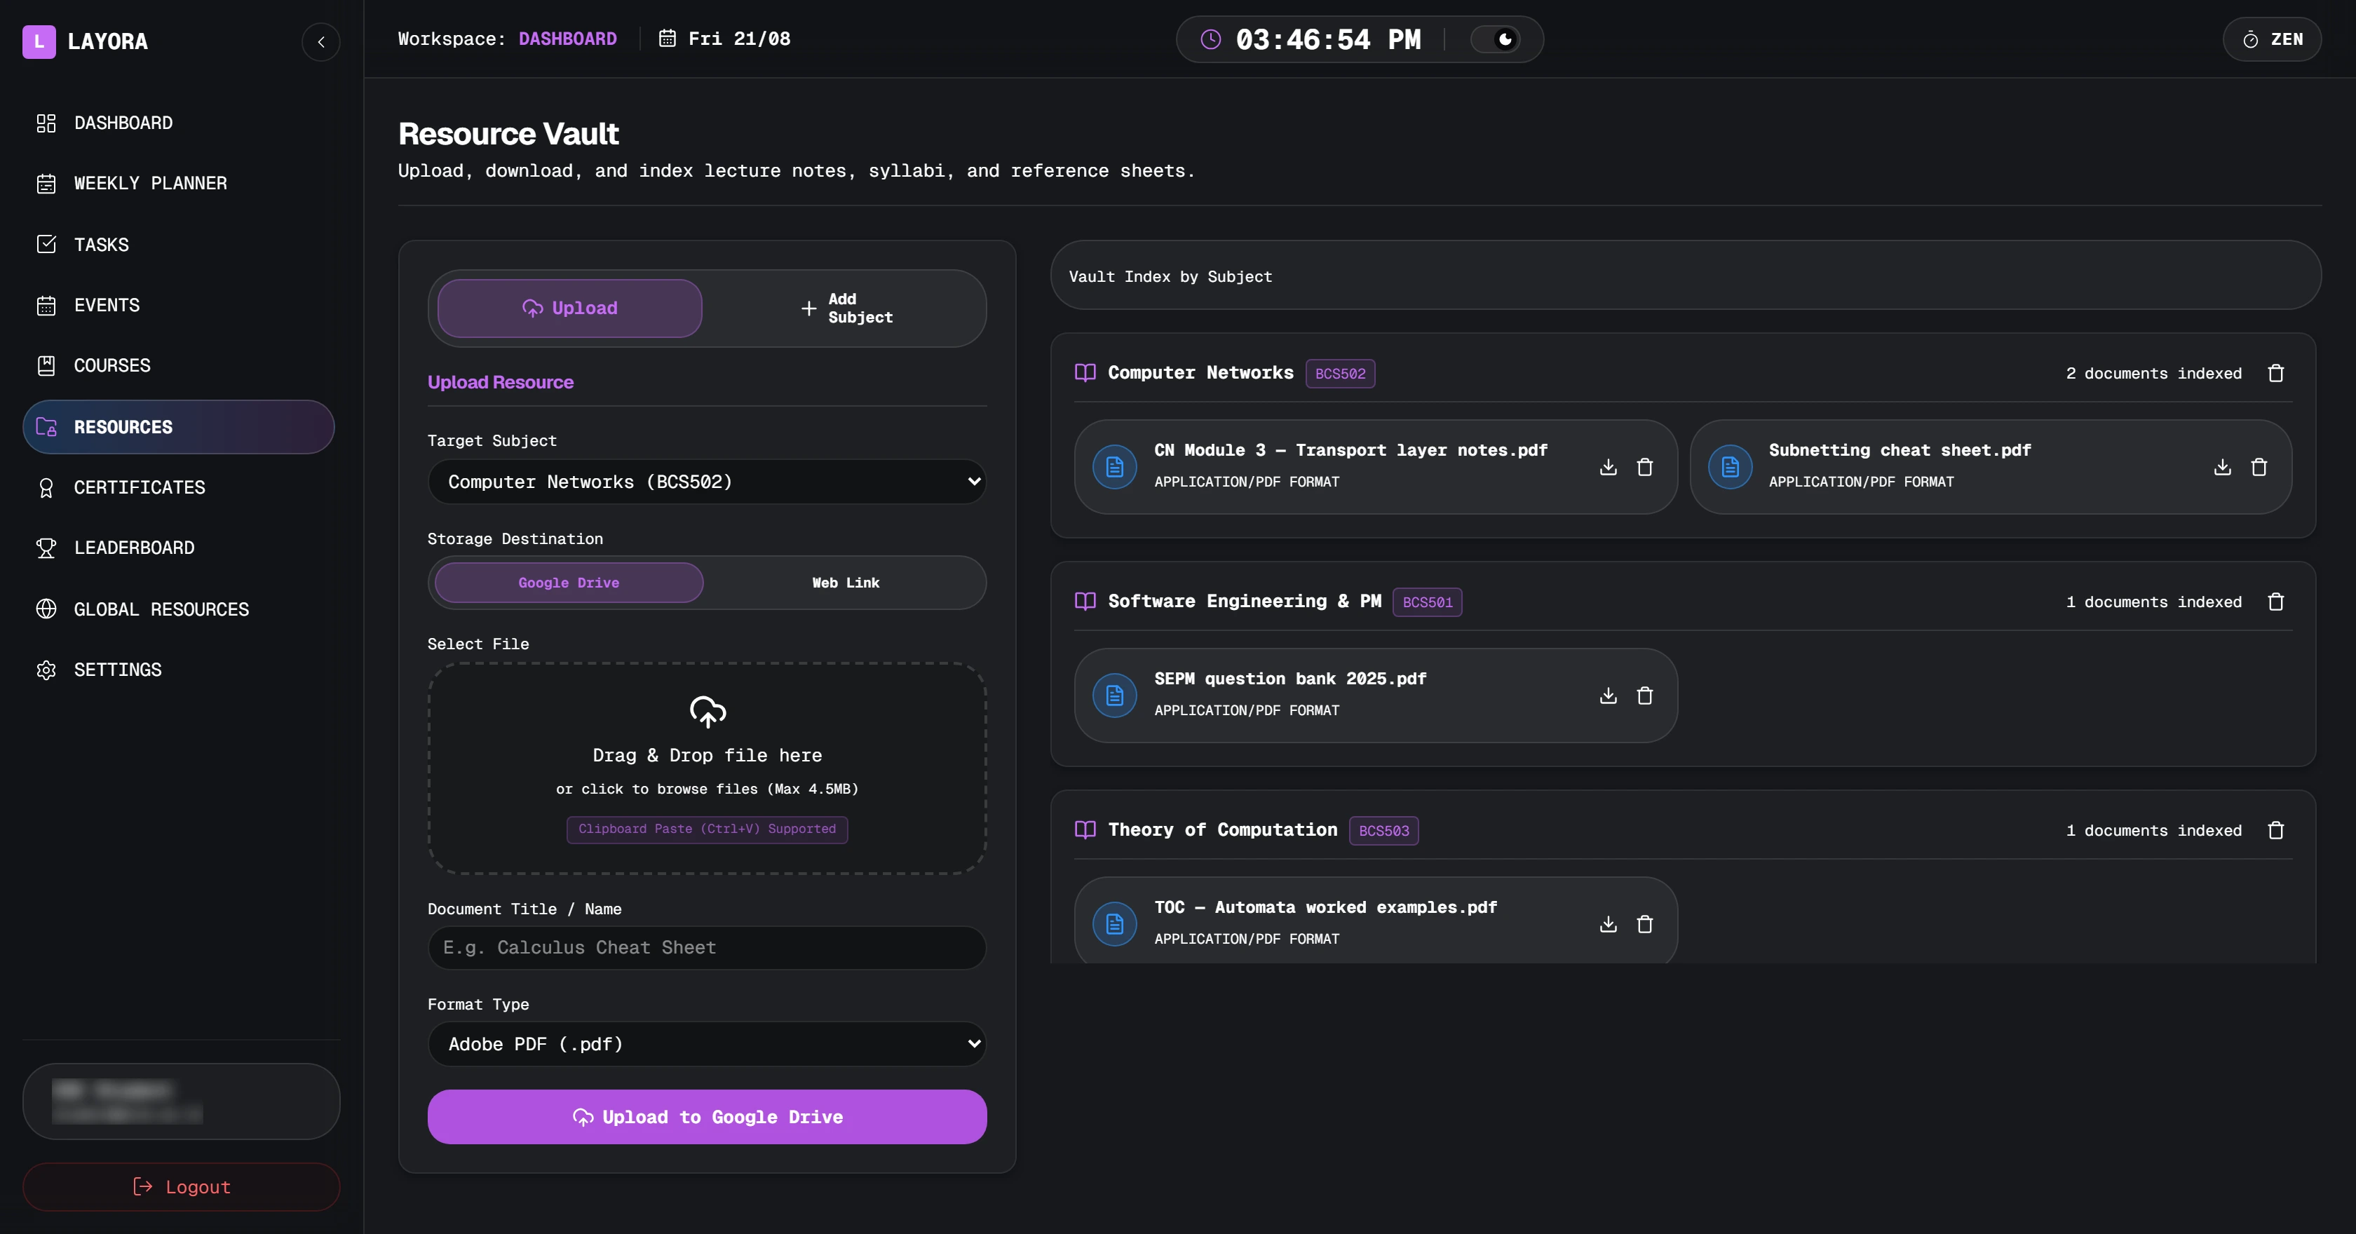Open Certificates page
The height and width of the screenshot is (1234, 2356).
click(x=178, y=487)
